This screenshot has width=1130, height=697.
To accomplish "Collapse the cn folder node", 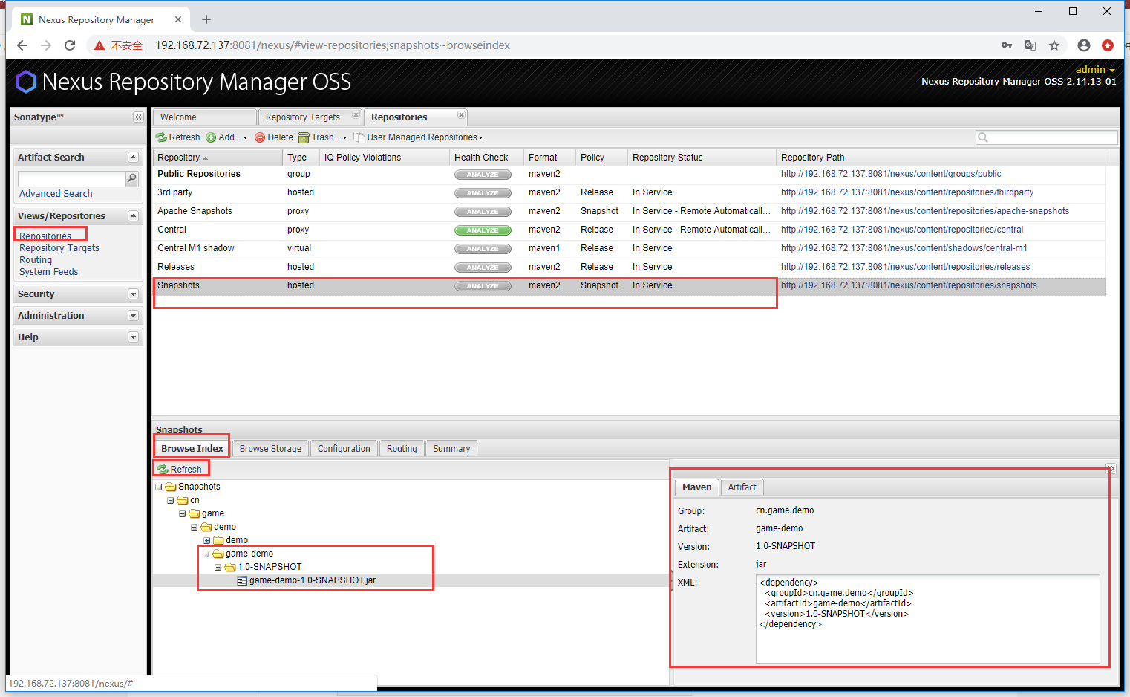I will [171, 501].
